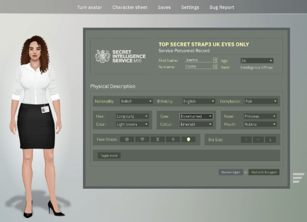Click the MI6 crest logo

(103, 57)
